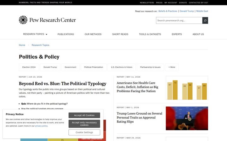Open the Press link in top bar
This screenshot has width=227, height=141.
(159, 3)
